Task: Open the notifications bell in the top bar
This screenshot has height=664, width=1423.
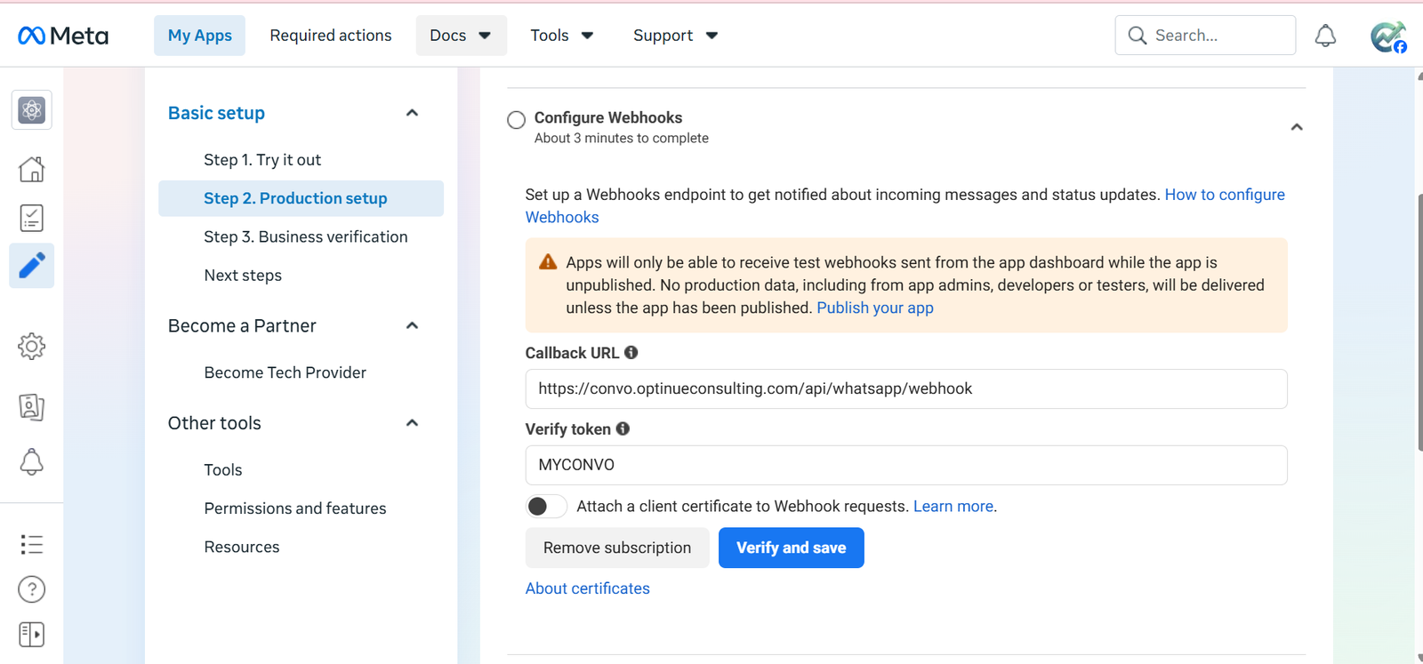Action: tap(1325, 36)
